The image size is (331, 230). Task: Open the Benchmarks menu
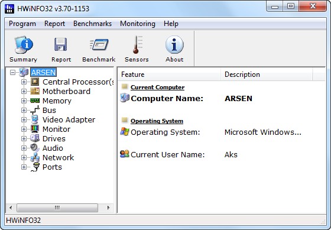tap(92, 24)
